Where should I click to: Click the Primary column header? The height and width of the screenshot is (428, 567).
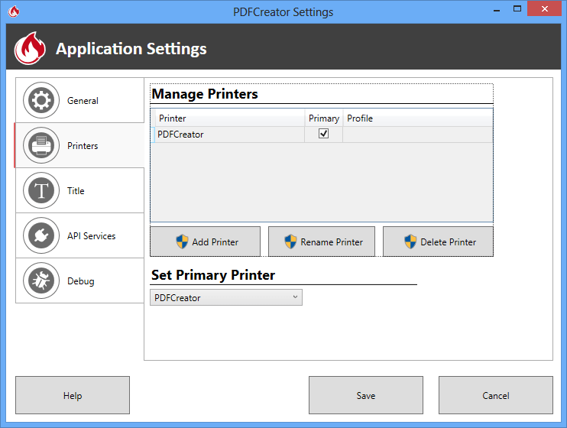tap(324, 118)
